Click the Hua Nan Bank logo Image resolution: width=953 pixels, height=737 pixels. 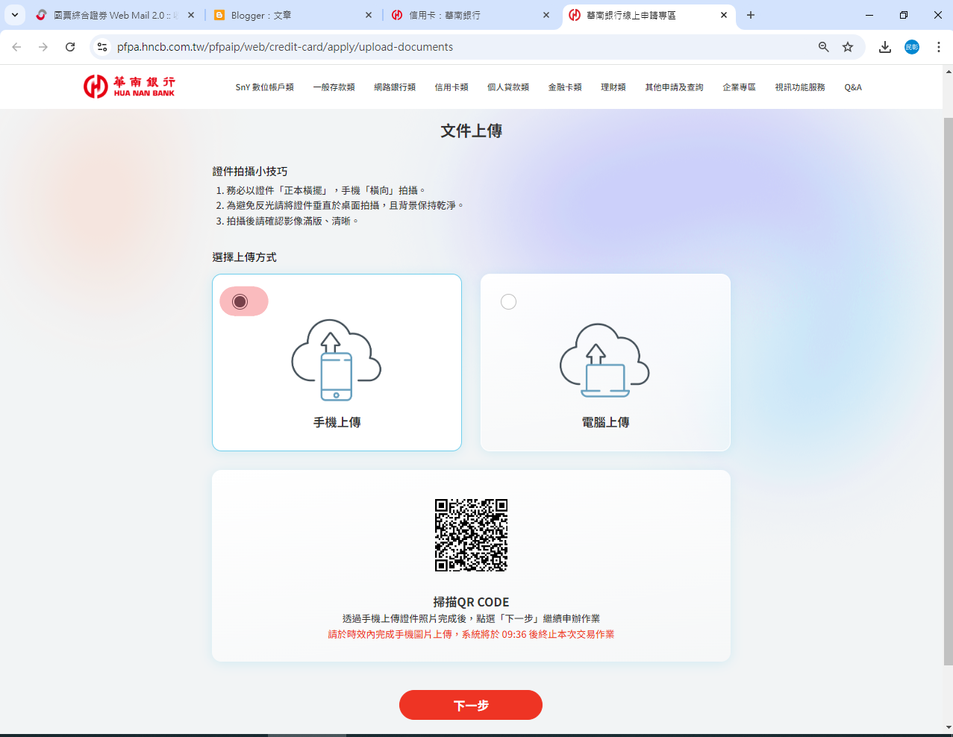pyautogui.click(x=129, y=87)
